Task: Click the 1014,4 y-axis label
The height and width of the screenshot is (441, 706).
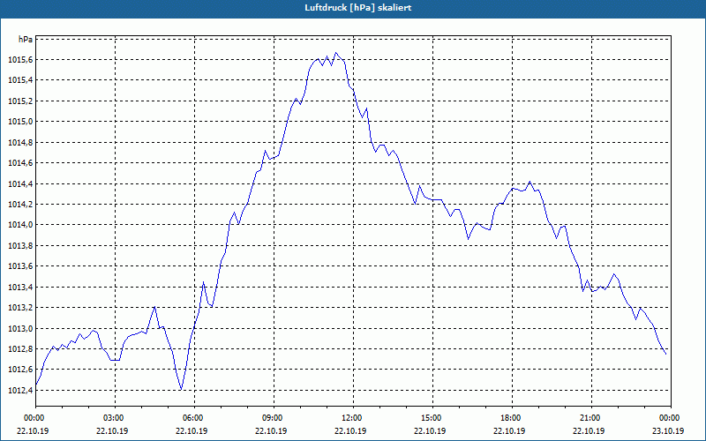Action: click(20, 183)
